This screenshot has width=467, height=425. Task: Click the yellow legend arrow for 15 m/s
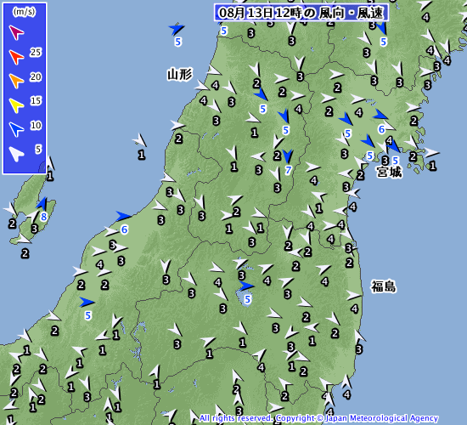coord(16,105)
